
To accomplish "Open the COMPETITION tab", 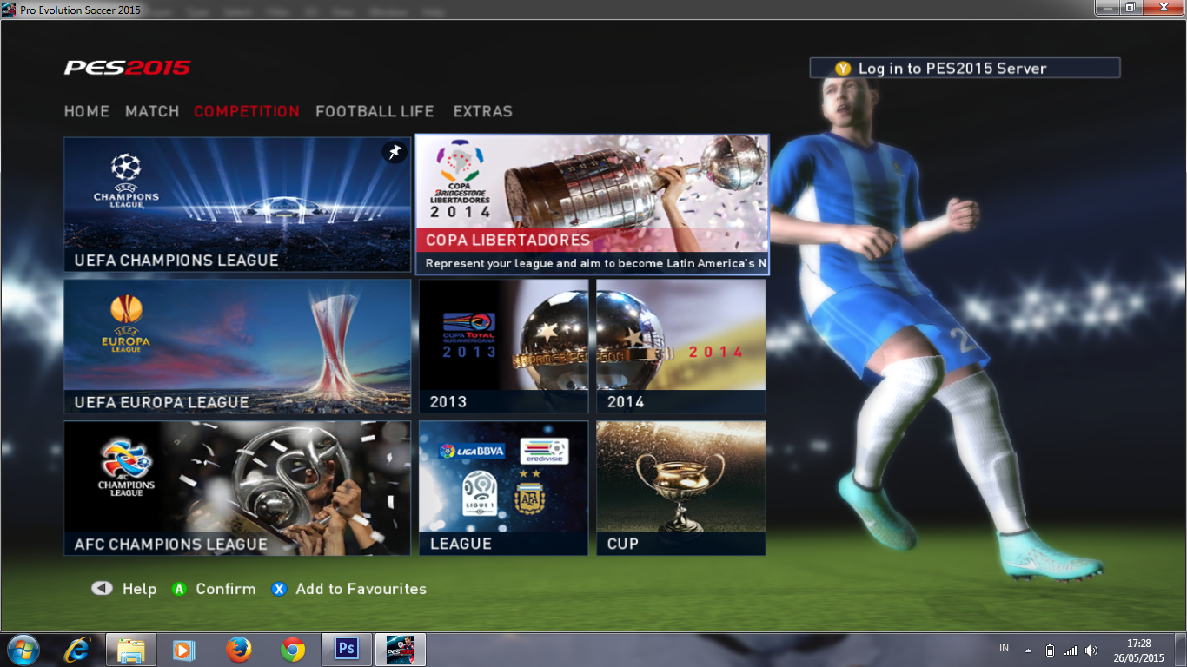I will (x=247, y=111).
